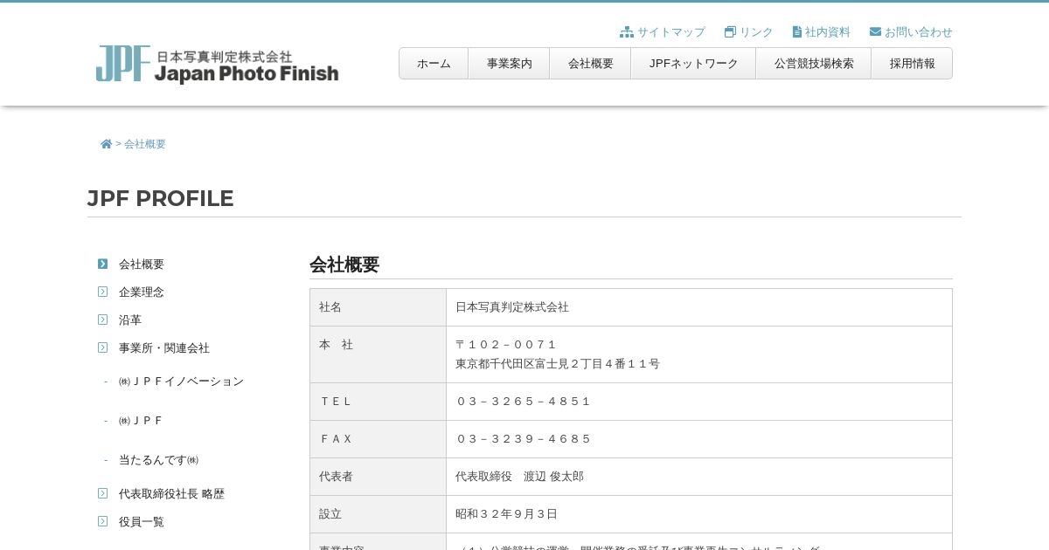Select 企業理念 in the sidebar
This screenshot has height=550, width=1049.
(142, 292)
